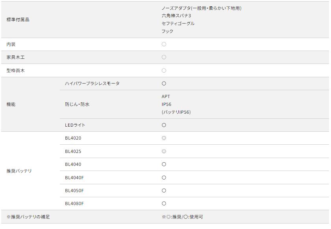Click circle next to ハイパワーブラシレスモータ
The image size is (331, 229).
click(164, 84)
